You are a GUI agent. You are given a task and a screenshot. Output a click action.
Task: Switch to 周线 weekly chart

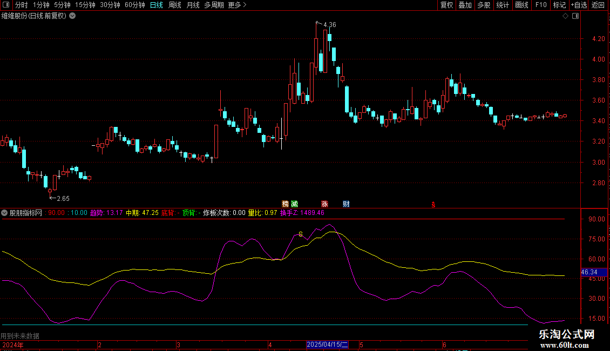coord(175,5)
